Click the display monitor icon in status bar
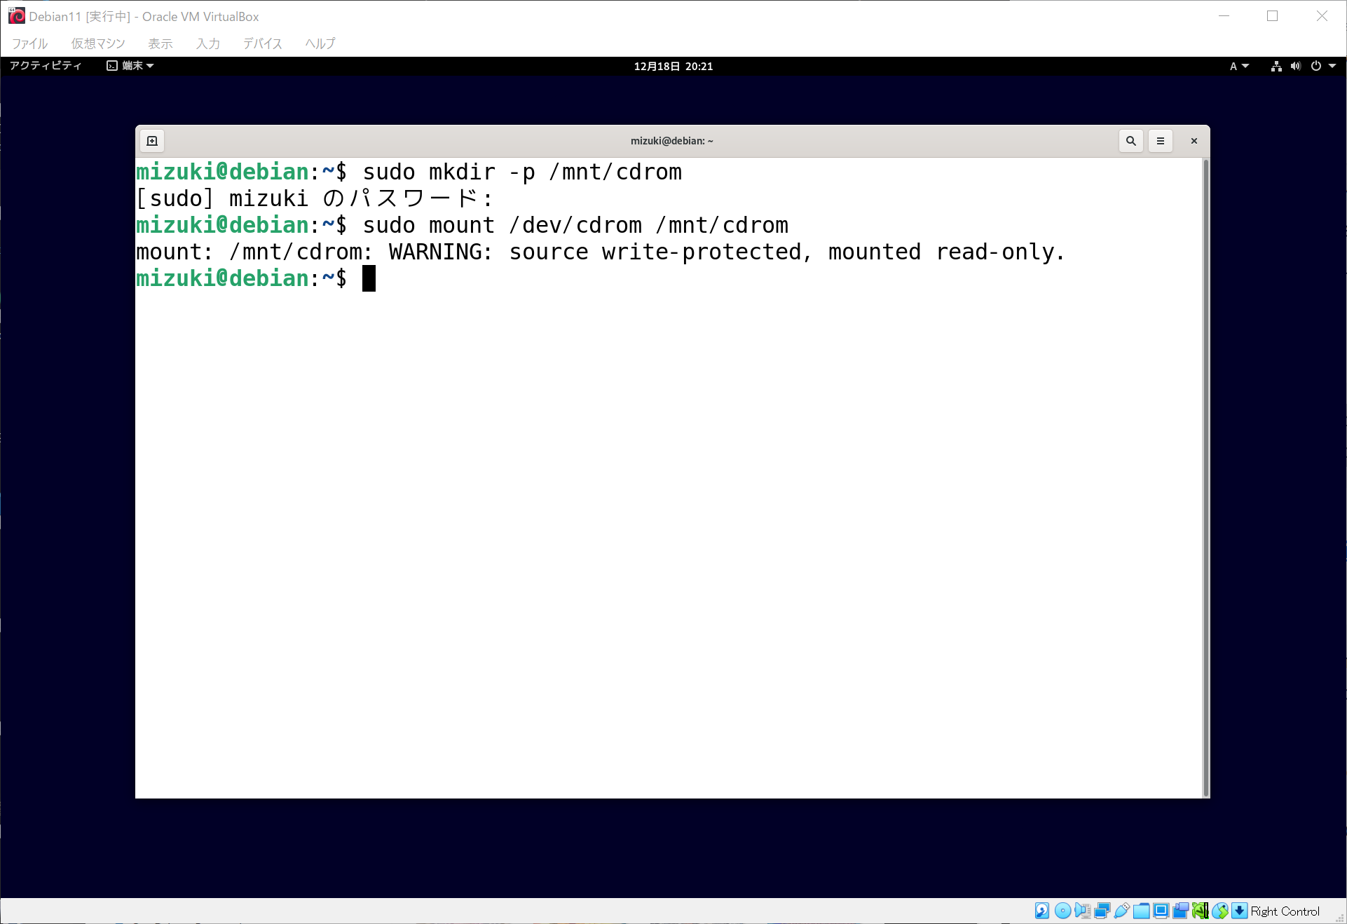The width and height of the screenshot is (1347, 924). point(1161,911)
